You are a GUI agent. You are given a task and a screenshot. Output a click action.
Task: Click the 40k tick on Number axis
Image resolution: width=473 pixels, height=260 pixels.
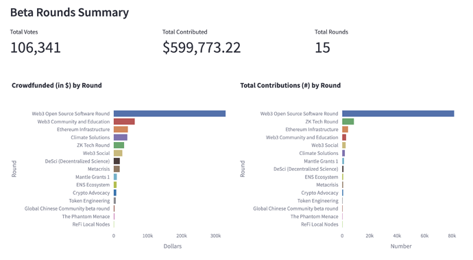coord(397,236)
